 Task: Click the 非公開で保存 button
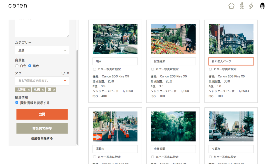(42, 128)
